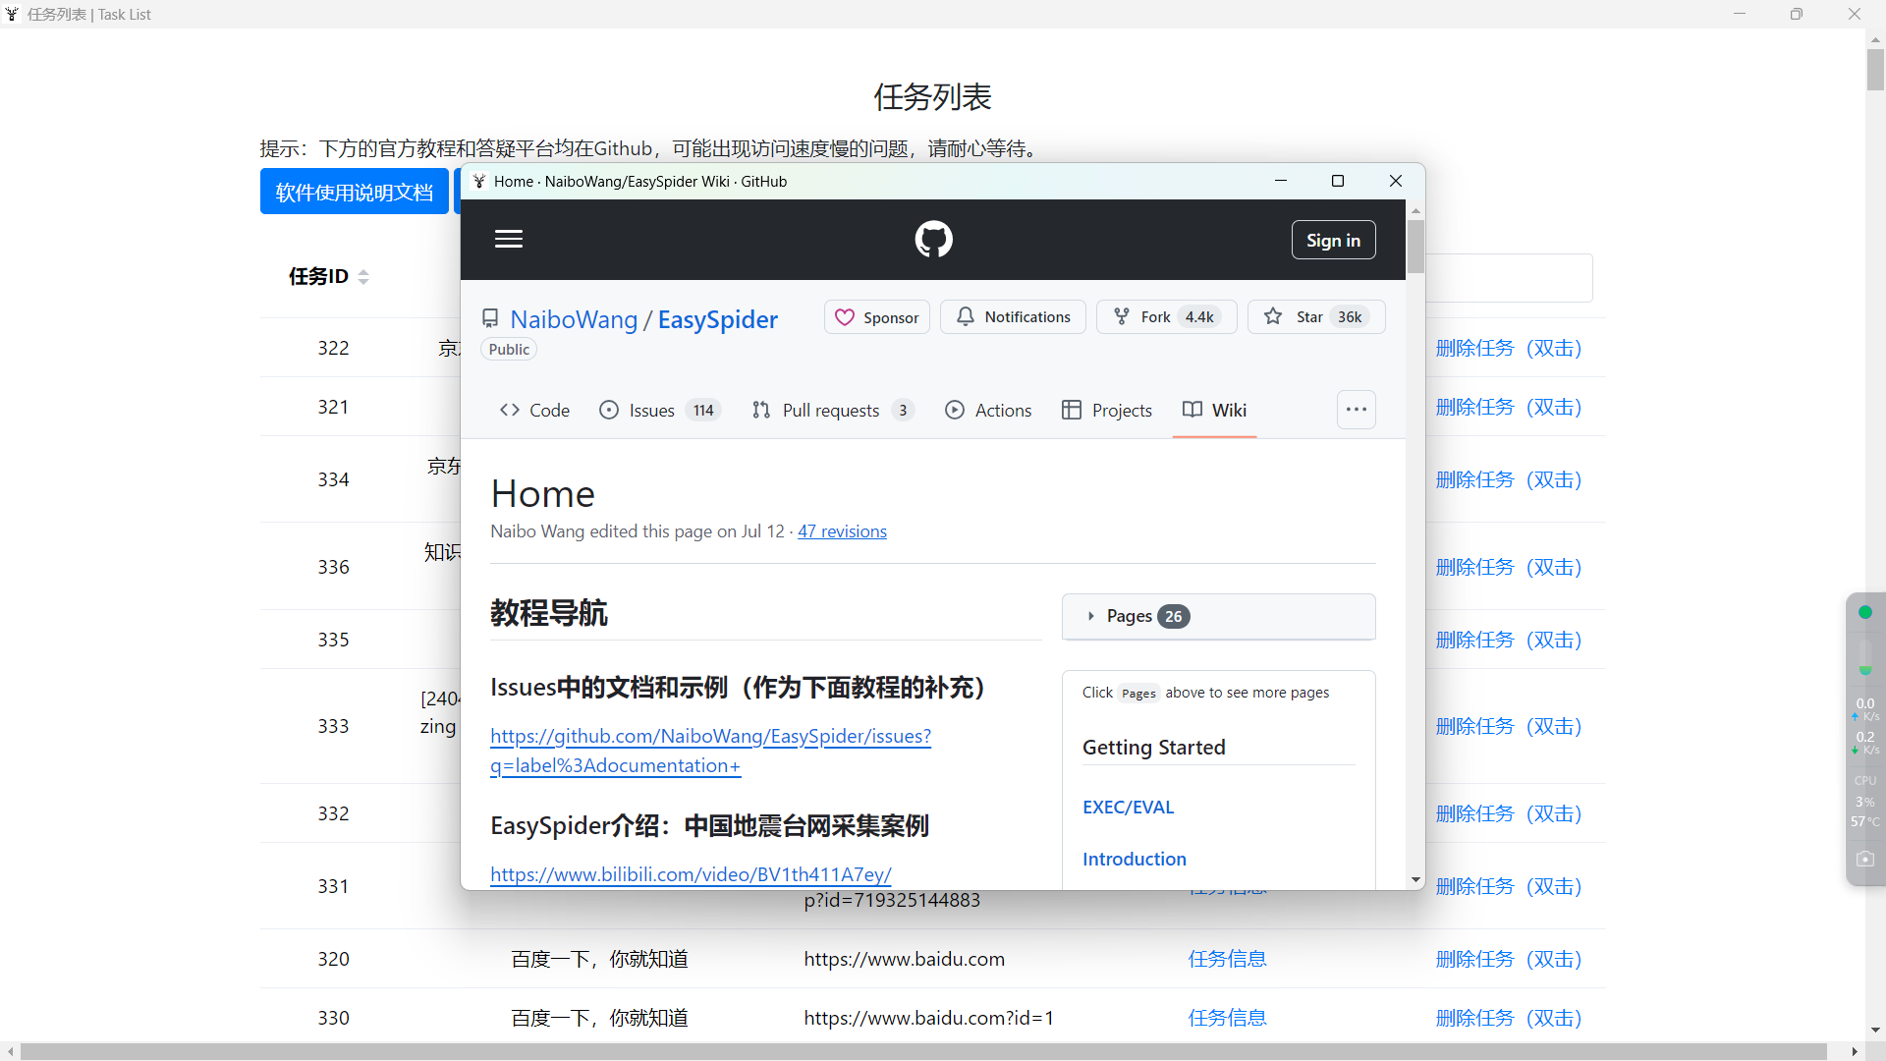Switch to the Issues tab
Screen dimensions: 1886x1061
click(x=649, y=410)
